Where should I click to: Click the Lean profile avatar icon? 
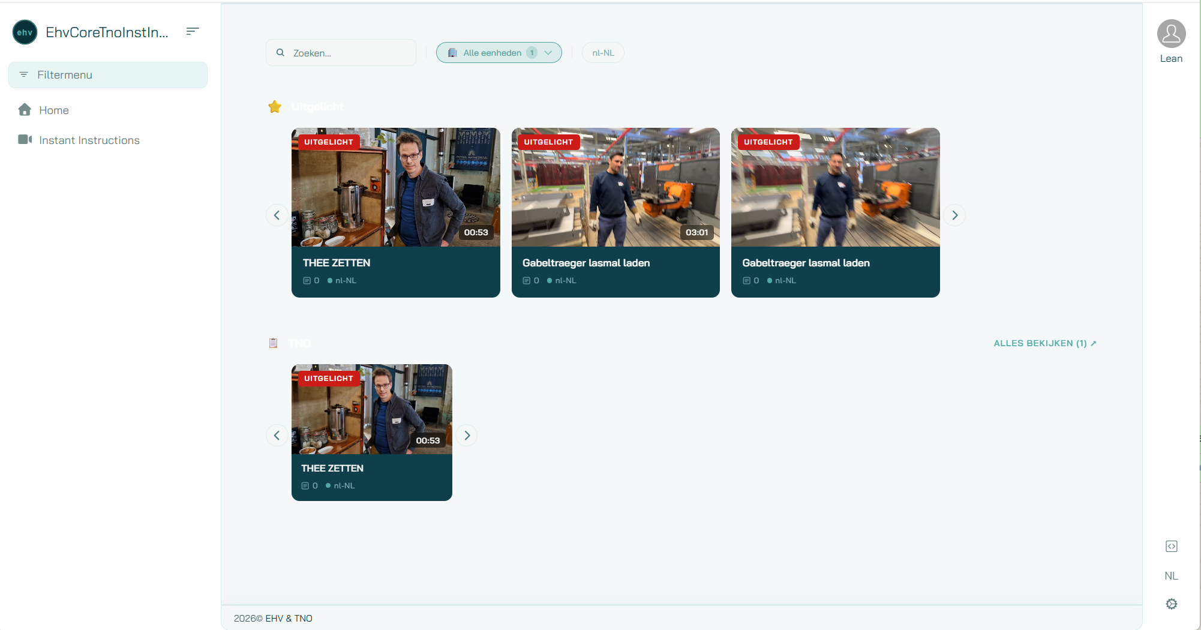[1172, 34]
